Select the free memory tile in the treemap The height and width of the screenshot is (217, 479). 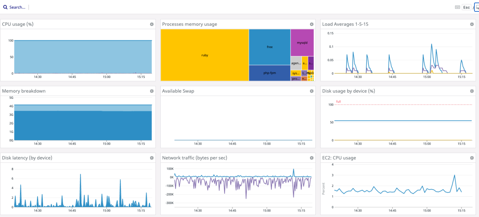(x=269, y=46)
